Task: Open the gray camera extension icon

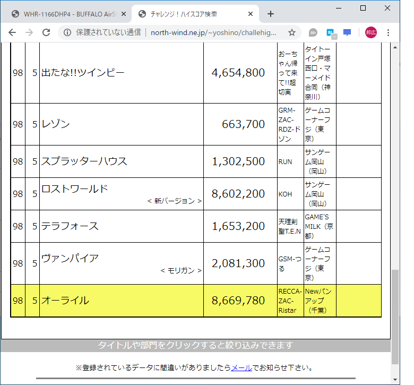Action: pos(313,32)
